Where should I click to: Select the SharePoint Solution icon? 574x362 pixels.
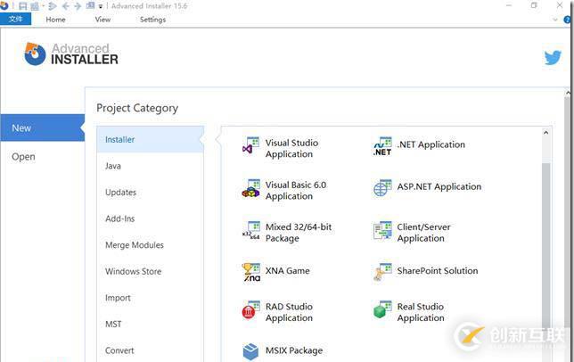[382, 272]
